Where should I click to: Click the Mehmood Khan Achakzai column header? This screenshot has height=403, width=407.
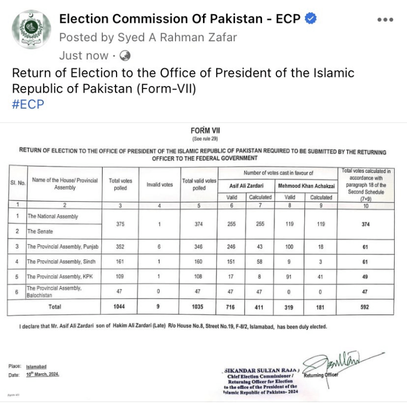tap(306, 186)
